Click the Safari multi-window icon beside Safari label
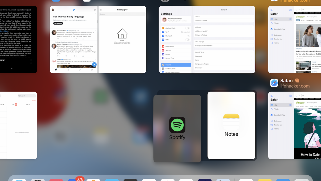 pyautogui.click(x=297, y=80)
